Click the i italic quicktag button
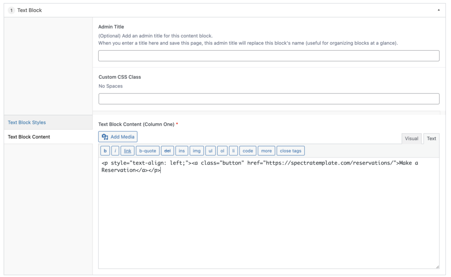Screen dimensions: 451x277 point(115,151)
